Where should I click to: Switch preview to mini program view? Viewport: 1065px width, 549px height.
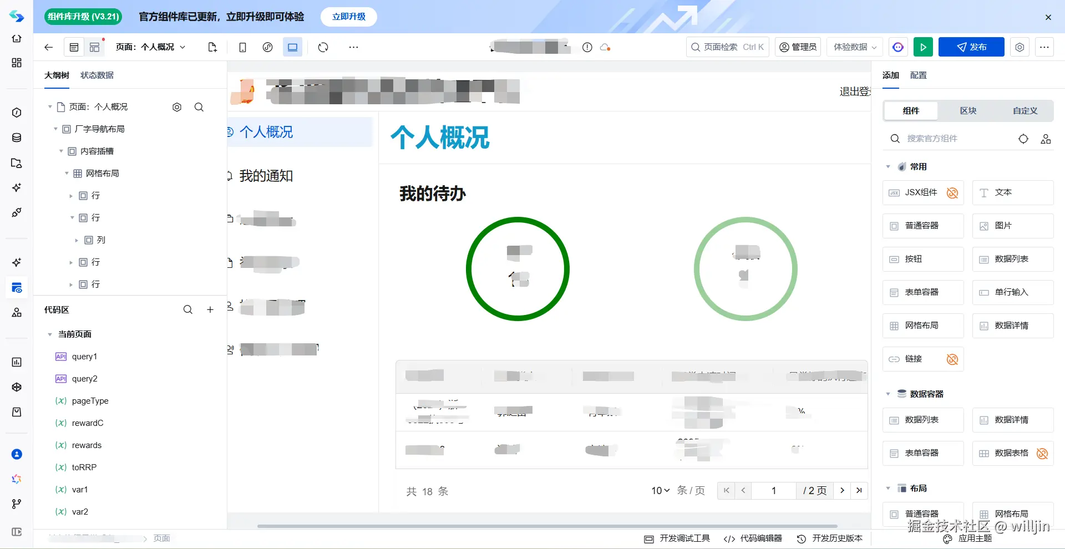click(x=267, y=47)
